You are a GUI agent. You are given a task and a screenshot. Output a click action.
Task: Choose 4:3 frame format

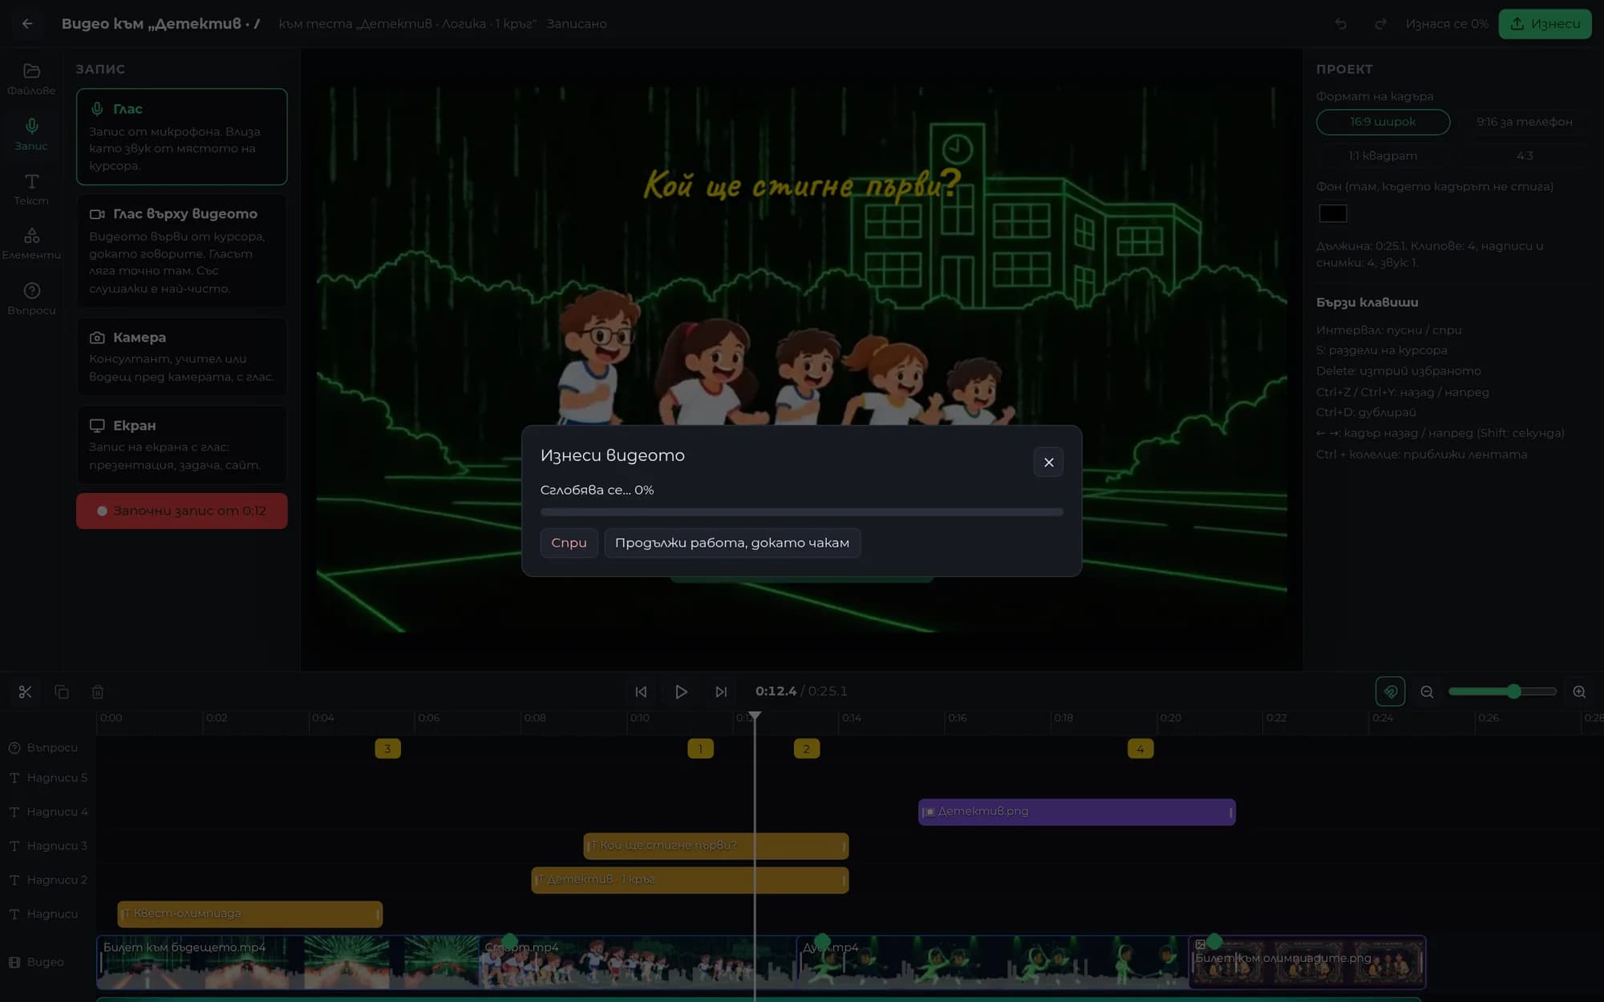[x=1524, y=156]
